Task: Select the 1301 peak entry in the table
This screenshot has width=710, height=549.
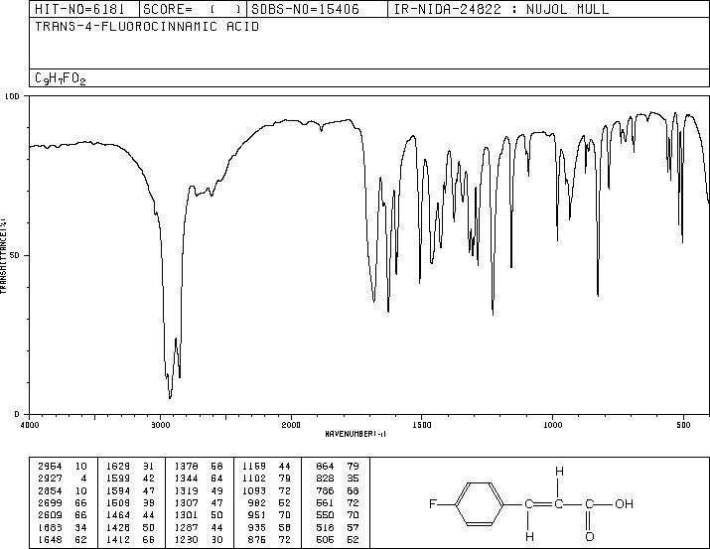Action: (199, 515)
